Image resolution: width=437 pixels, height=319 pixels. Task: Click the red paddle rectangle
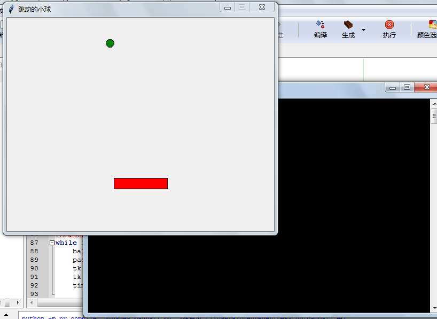pos(141,183)
